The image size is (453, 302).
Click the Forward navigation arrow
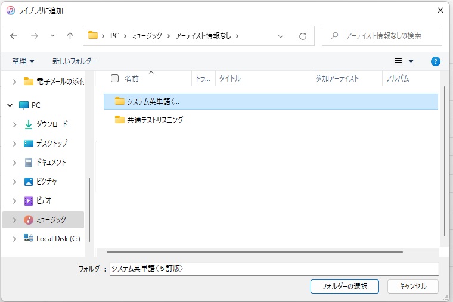[35, 36]
